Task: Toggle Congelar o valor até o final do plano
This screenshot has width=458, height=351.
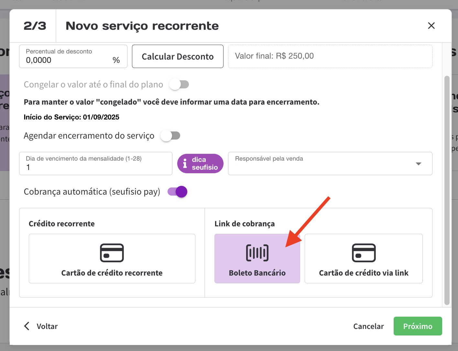Action: pyautogui.click(x=179, y=85)
